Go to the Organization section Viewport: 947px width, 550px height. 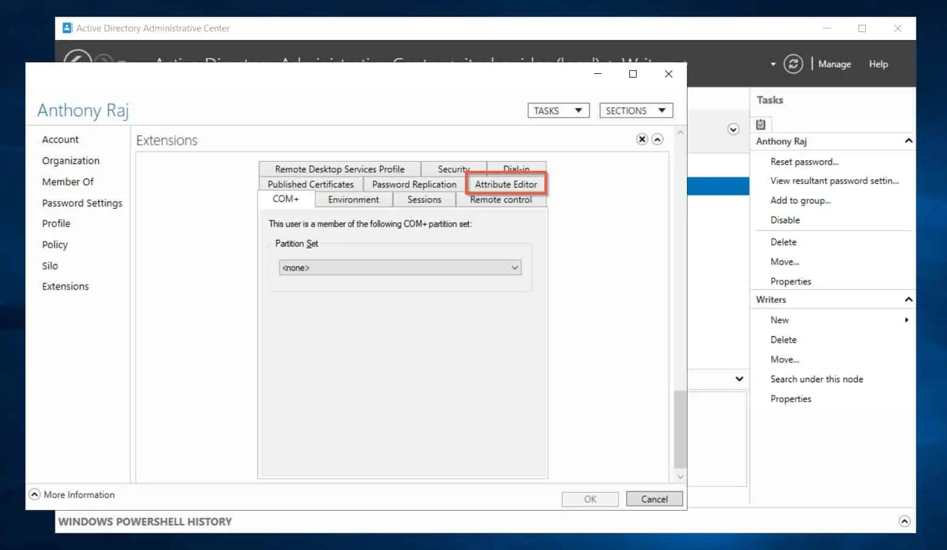70,161
